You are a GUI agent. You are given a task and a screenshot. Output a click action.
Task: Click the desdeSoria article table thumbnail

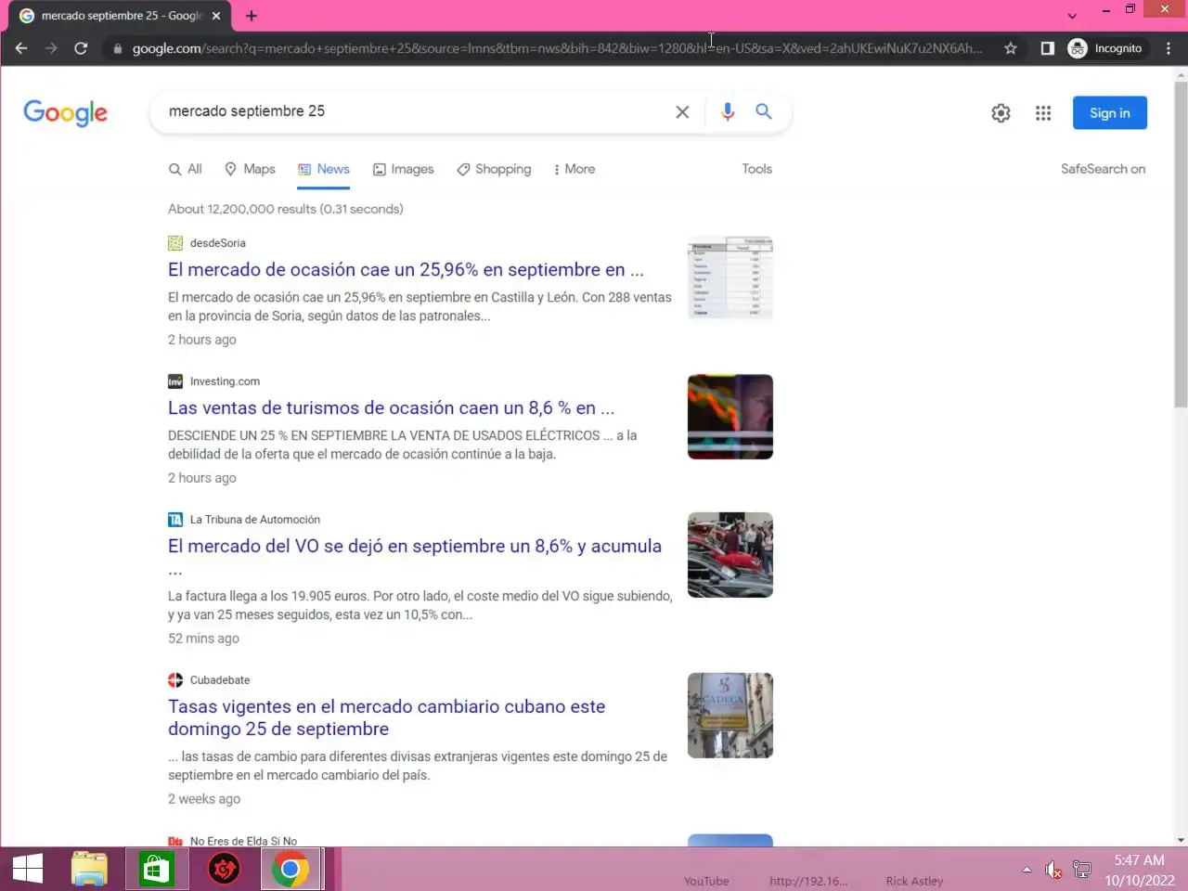pos(730,278)
